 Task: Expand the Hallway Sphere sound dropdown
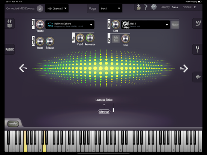(91, 25)
